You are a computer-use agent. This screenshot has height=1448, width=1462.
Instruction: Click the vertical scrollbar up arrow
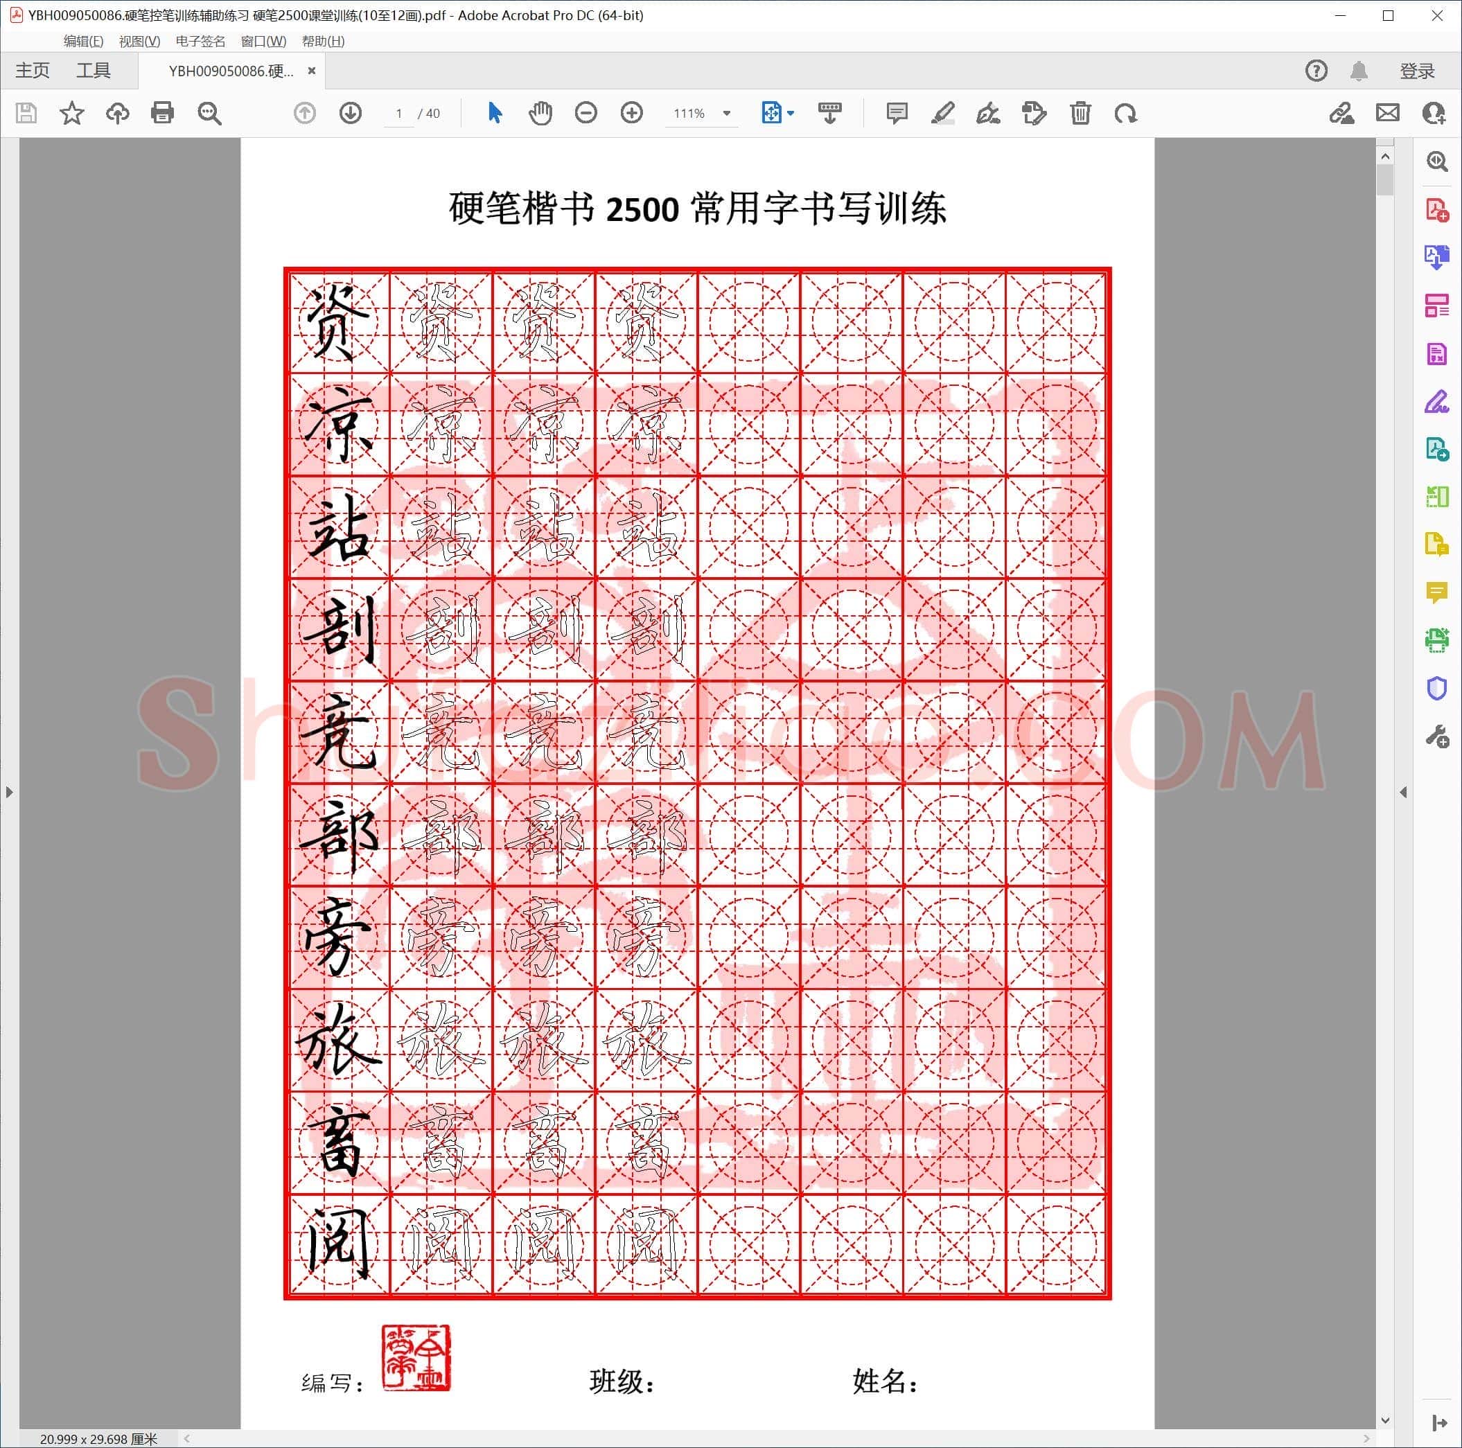(1385, 157)
